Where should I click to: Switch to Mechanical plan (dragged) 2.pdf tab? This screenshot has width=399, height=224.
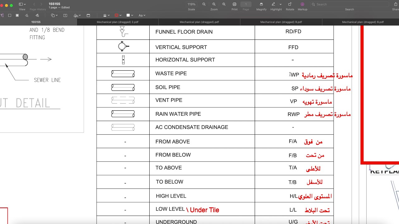pos(118,22)
